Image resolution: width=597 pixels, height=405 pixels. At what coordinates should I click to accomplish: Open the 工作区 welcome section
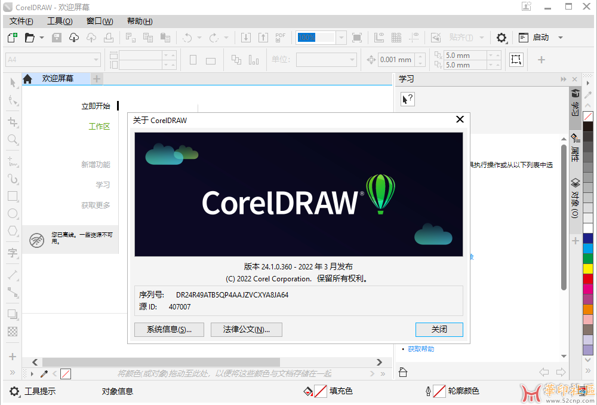click(99, 126)
